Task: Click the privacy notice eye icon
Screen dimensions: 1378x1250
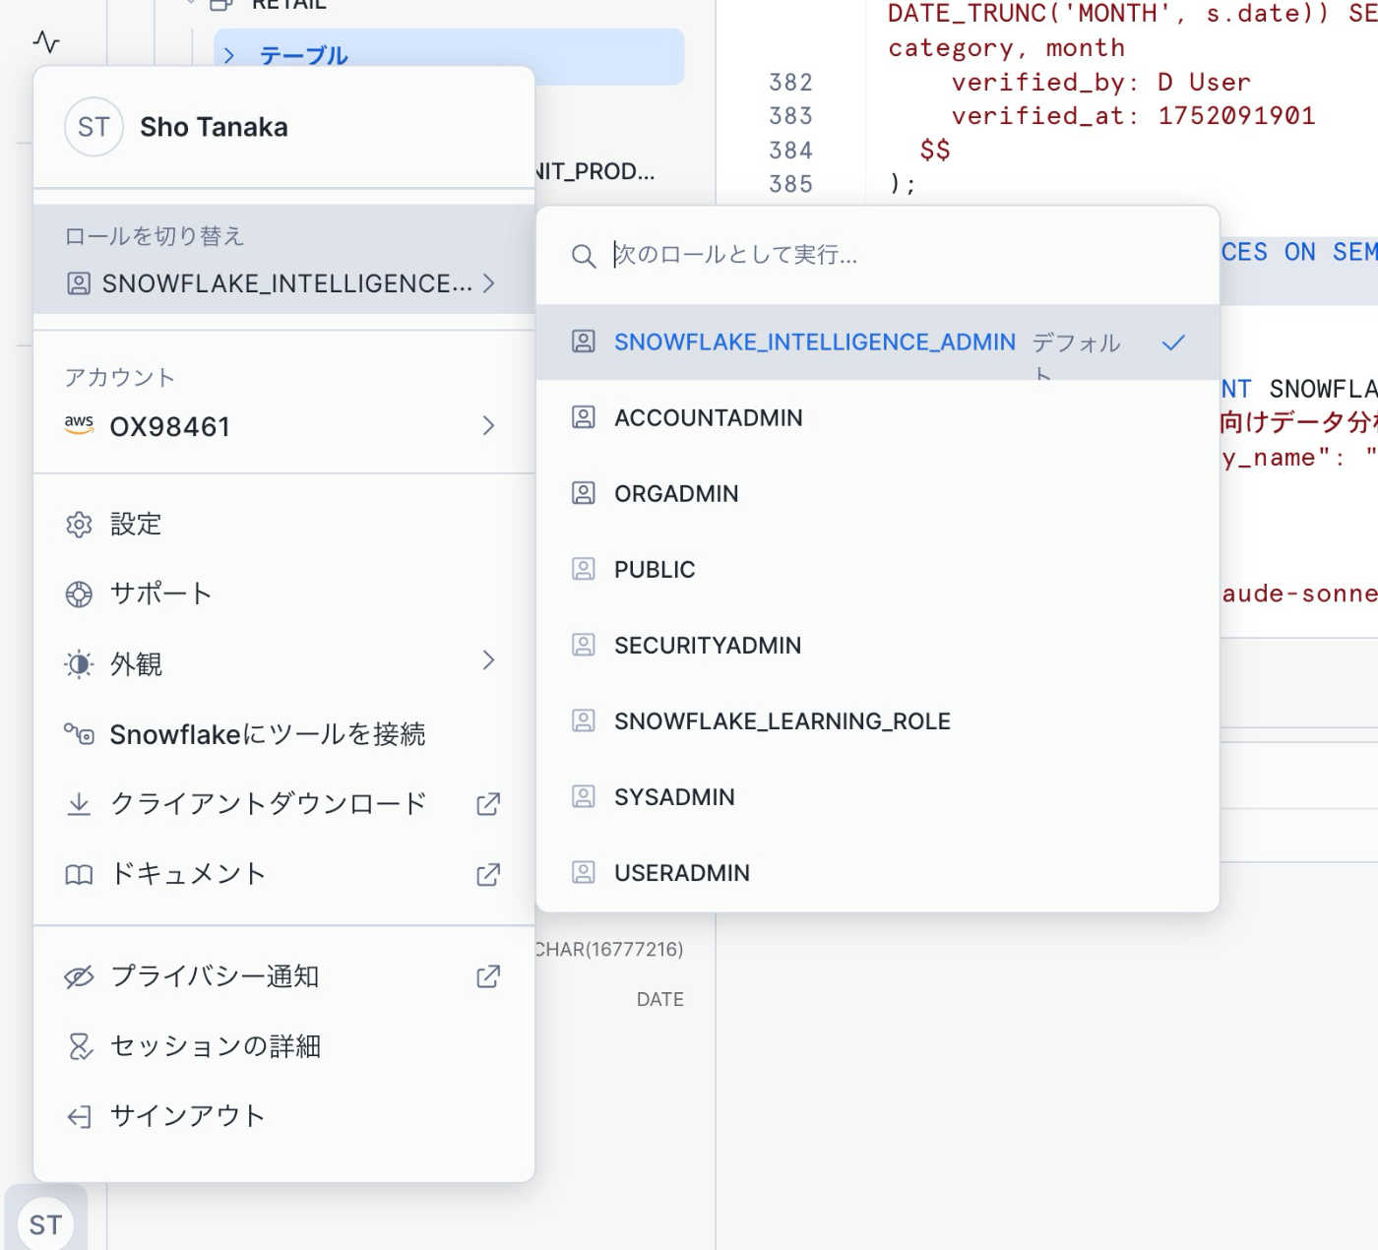Action: [x=79, y=976]
